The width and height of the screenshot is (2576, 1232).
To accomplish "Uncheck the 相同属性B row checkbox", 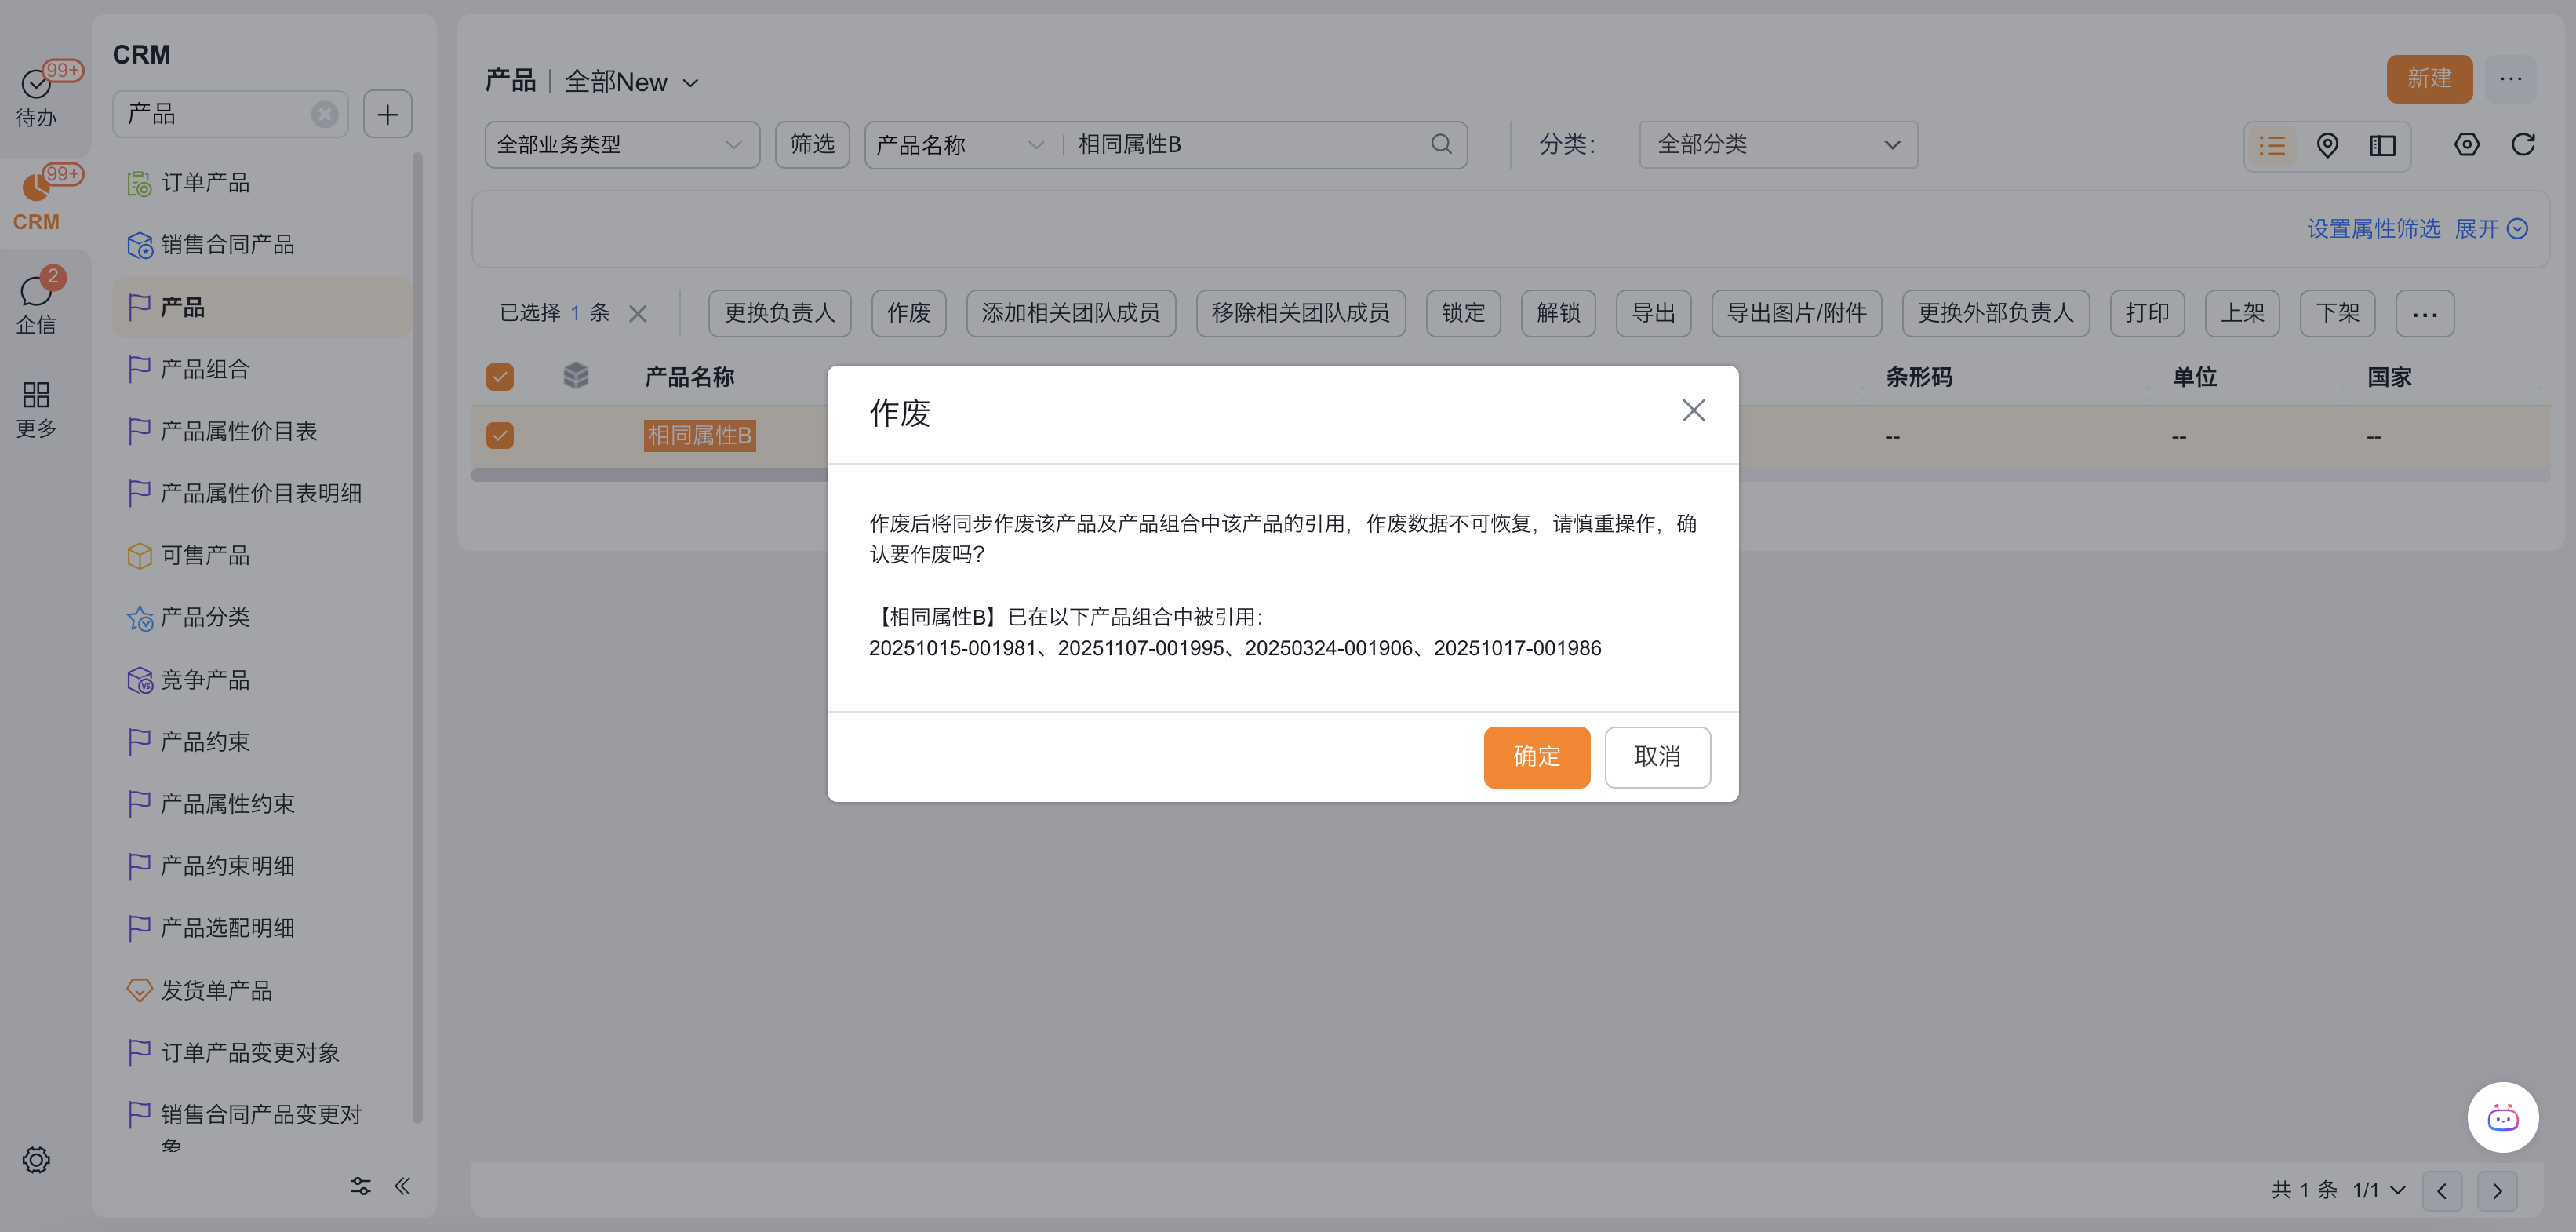I will [x=499, y=435].
